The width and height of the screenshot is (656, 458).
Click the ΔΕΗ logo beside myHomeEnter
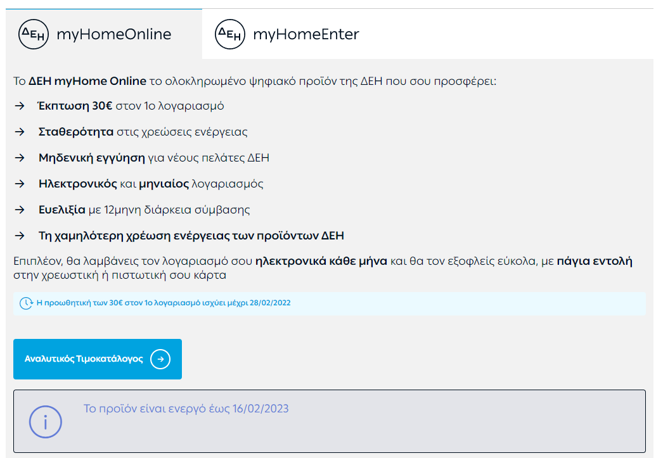(x=229, y=34)
